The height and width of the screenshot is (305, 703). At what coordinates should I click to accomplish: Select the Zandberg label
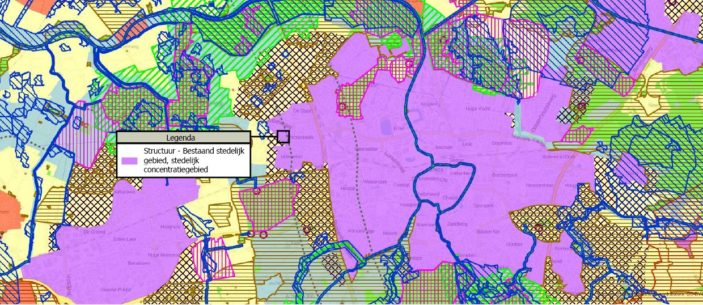tap(458, 224)
